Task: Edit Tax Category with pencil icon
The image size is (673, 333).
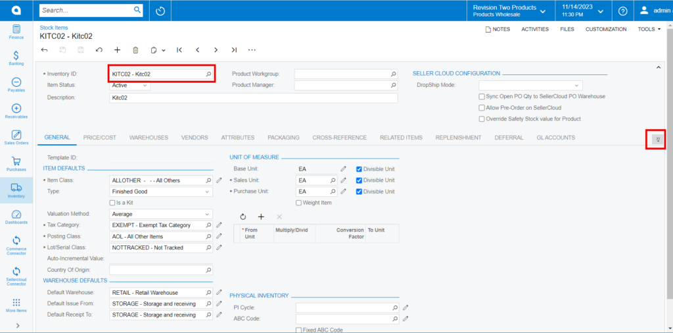Action: (219, 224)
